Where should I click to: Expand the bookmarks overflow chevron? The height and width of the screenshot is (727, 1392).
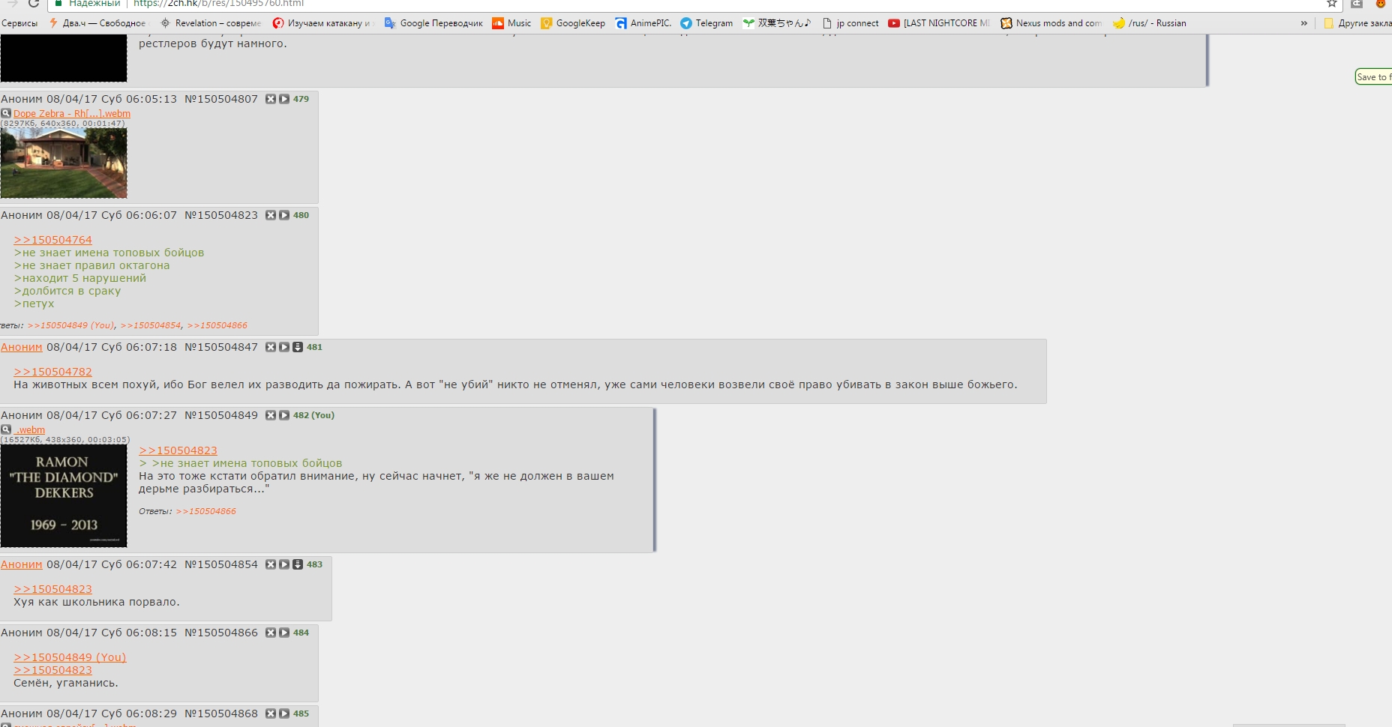click(1304, 23)
